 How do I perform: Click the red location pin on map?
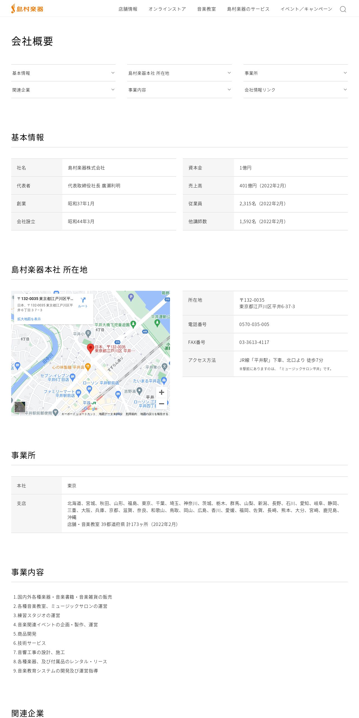click(90, 349)
